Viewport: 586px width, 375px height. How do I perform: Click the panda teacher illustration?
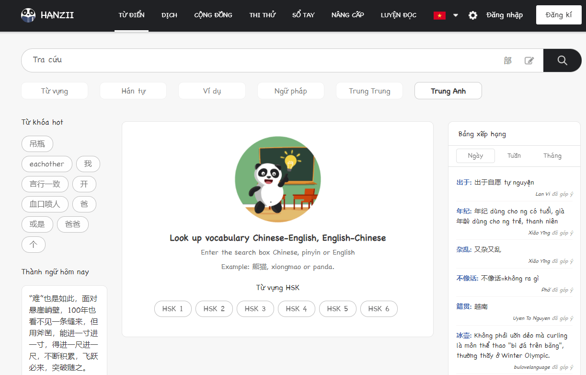(x=277, y=179)
